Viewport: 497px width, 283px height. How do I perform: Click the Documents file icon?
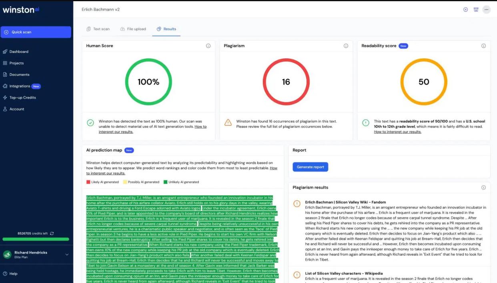coord(5,75)
